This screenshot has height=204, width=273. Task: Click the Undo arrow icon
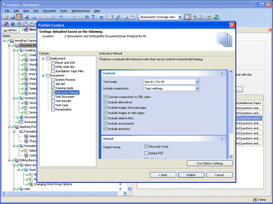pos(61,17)
